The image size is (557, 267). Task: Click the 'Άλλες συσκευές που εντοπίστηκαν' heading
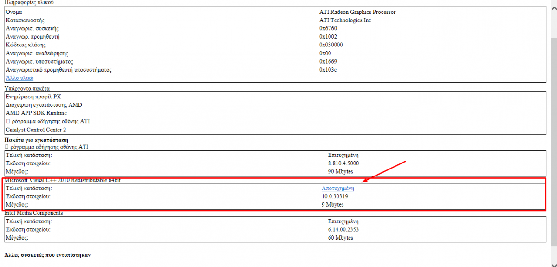pyautogui.click(x=47, y=255)
